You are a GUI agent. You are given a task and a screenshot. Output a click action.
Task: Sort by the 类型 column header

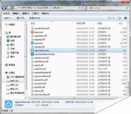click(x=100, y=23)
